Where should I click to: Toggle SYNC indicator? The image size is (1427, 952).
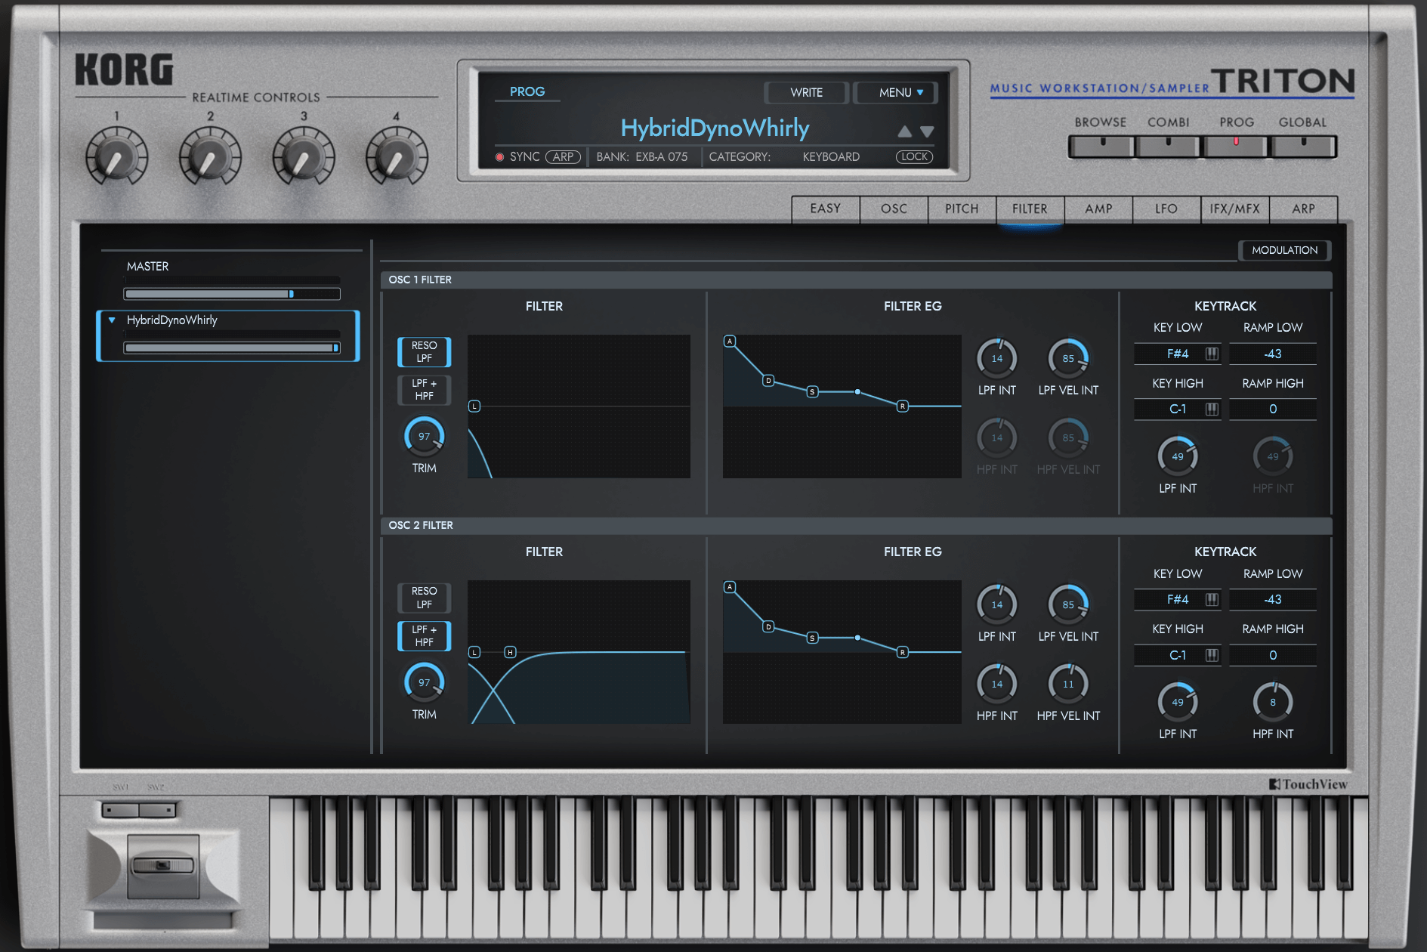[499, 157]
